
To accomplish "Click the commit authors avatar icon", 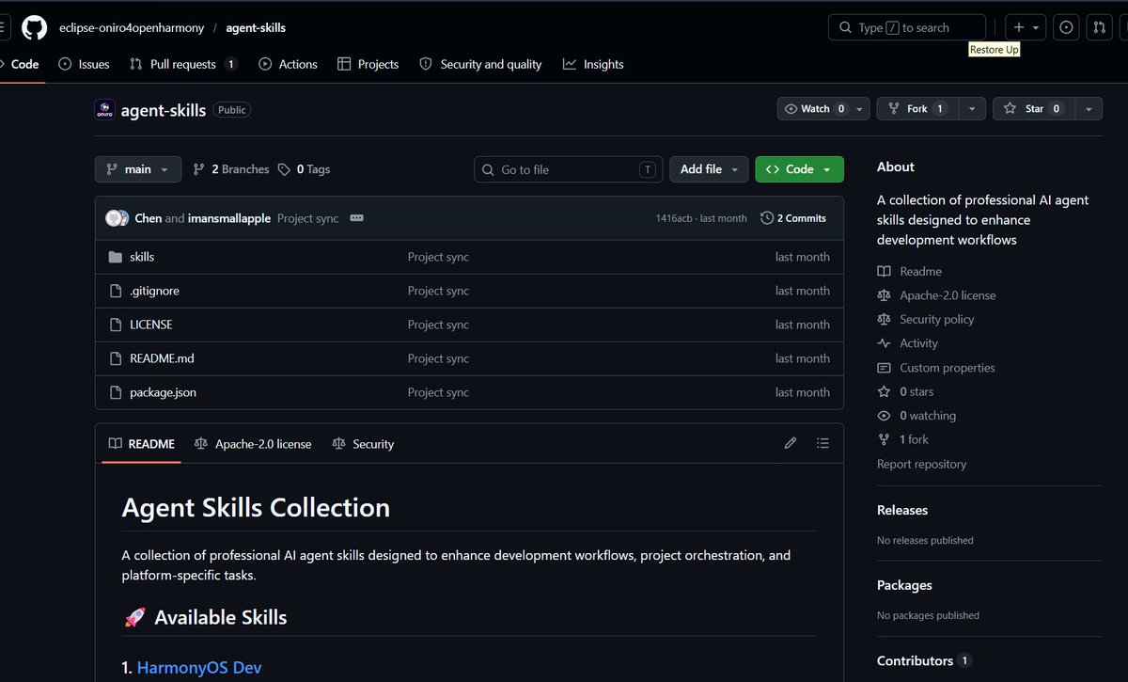I will [x=117, y=218].
